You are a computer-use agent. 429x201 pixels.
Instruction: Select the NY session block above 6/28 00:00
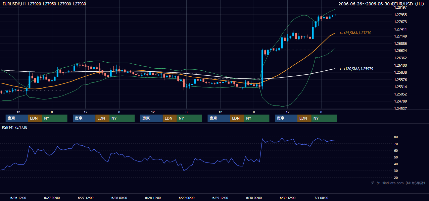coord(122,118)
